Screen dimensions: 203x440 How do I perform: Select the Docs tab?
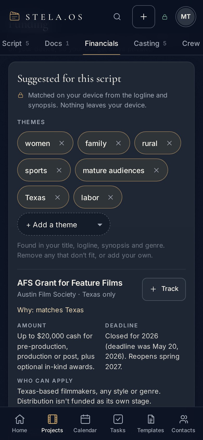(x=57, y=44)
